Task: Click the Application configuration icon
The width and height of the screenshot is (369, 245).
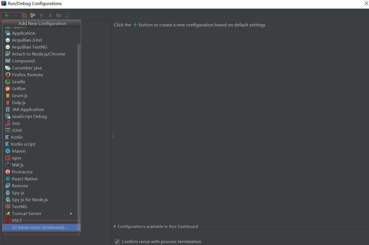Action: [8, 33]
